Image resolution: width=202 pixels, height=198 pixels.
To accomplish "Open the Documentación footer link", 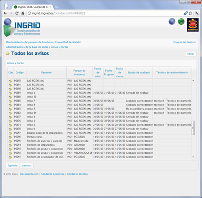I will point(29,174).
